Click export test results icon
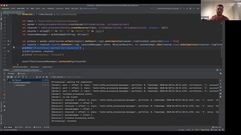 pyautogui.click(x=43, y=77)
